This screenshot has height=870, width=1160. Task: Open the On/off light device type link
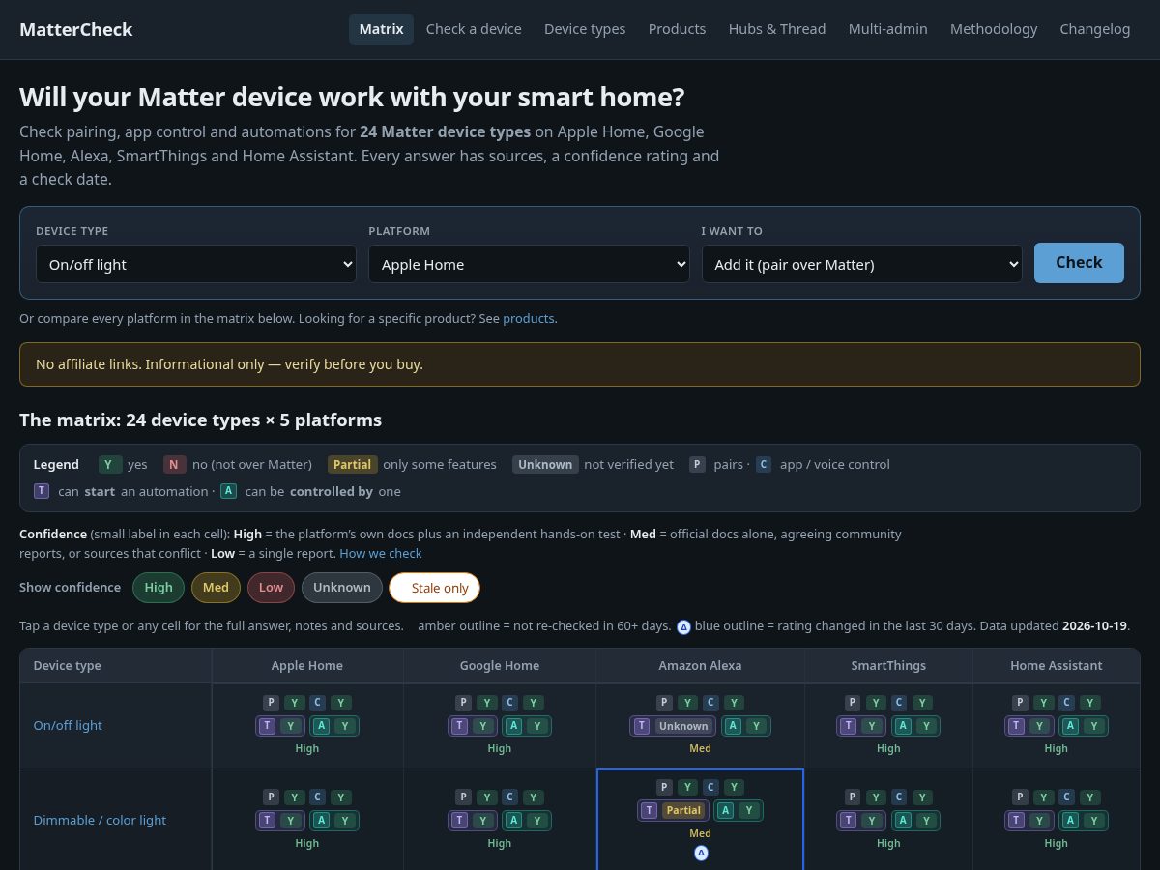(68, 725)
